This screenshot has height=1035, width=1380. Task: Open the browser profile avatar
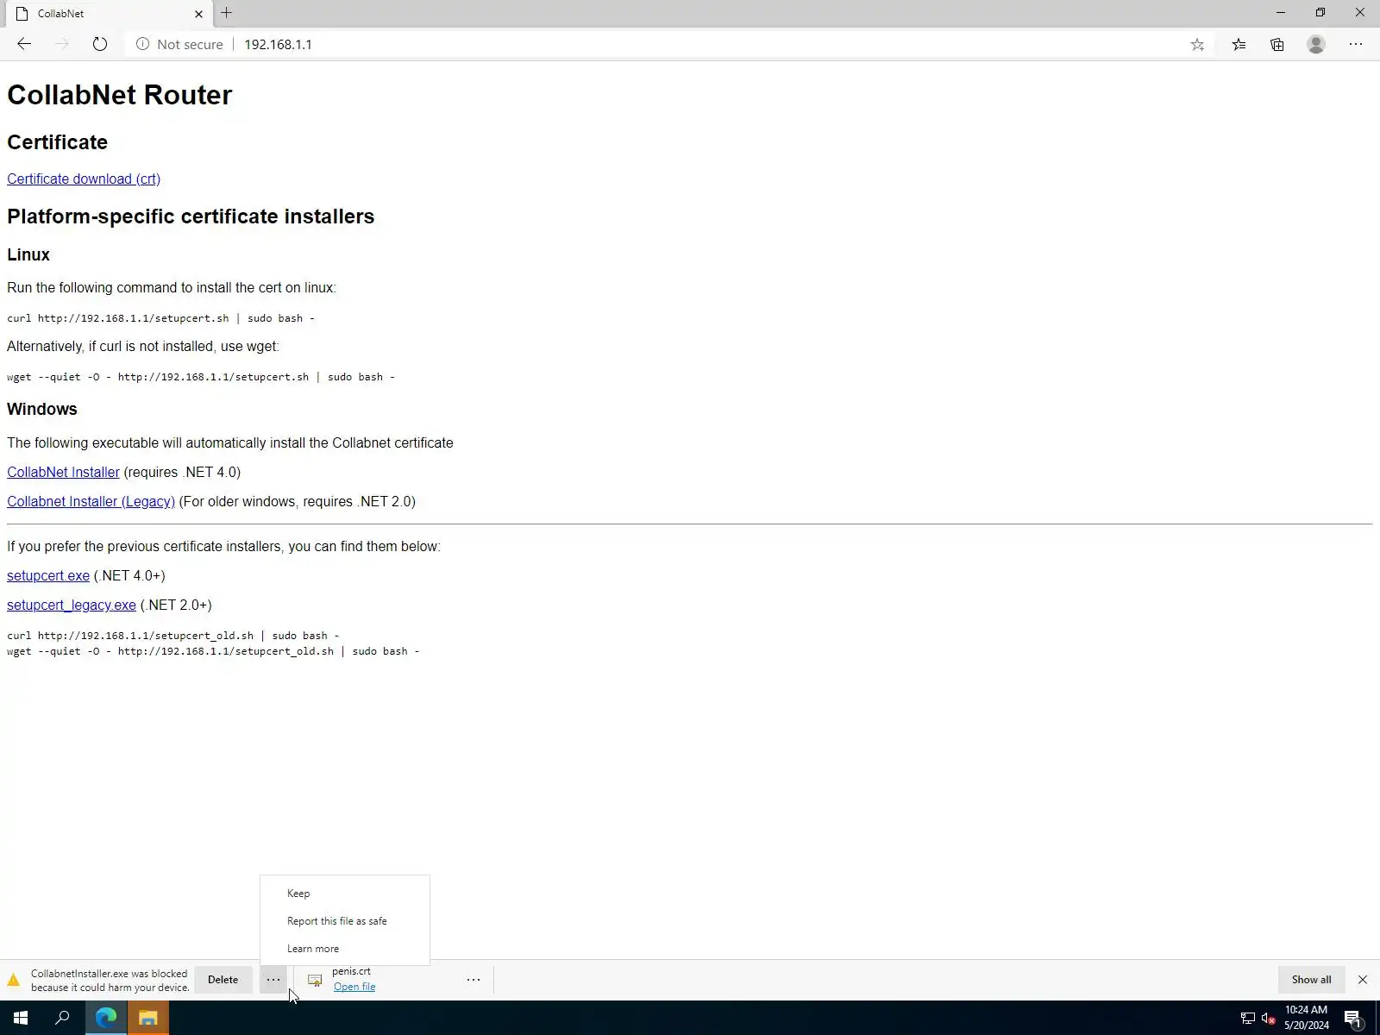(x=1316, y=44)
